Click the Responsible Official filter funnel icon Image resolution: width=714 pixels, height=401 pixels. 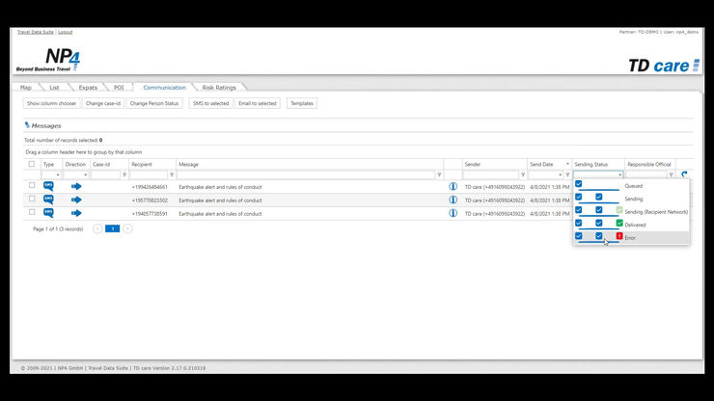[x=671, y=174]
